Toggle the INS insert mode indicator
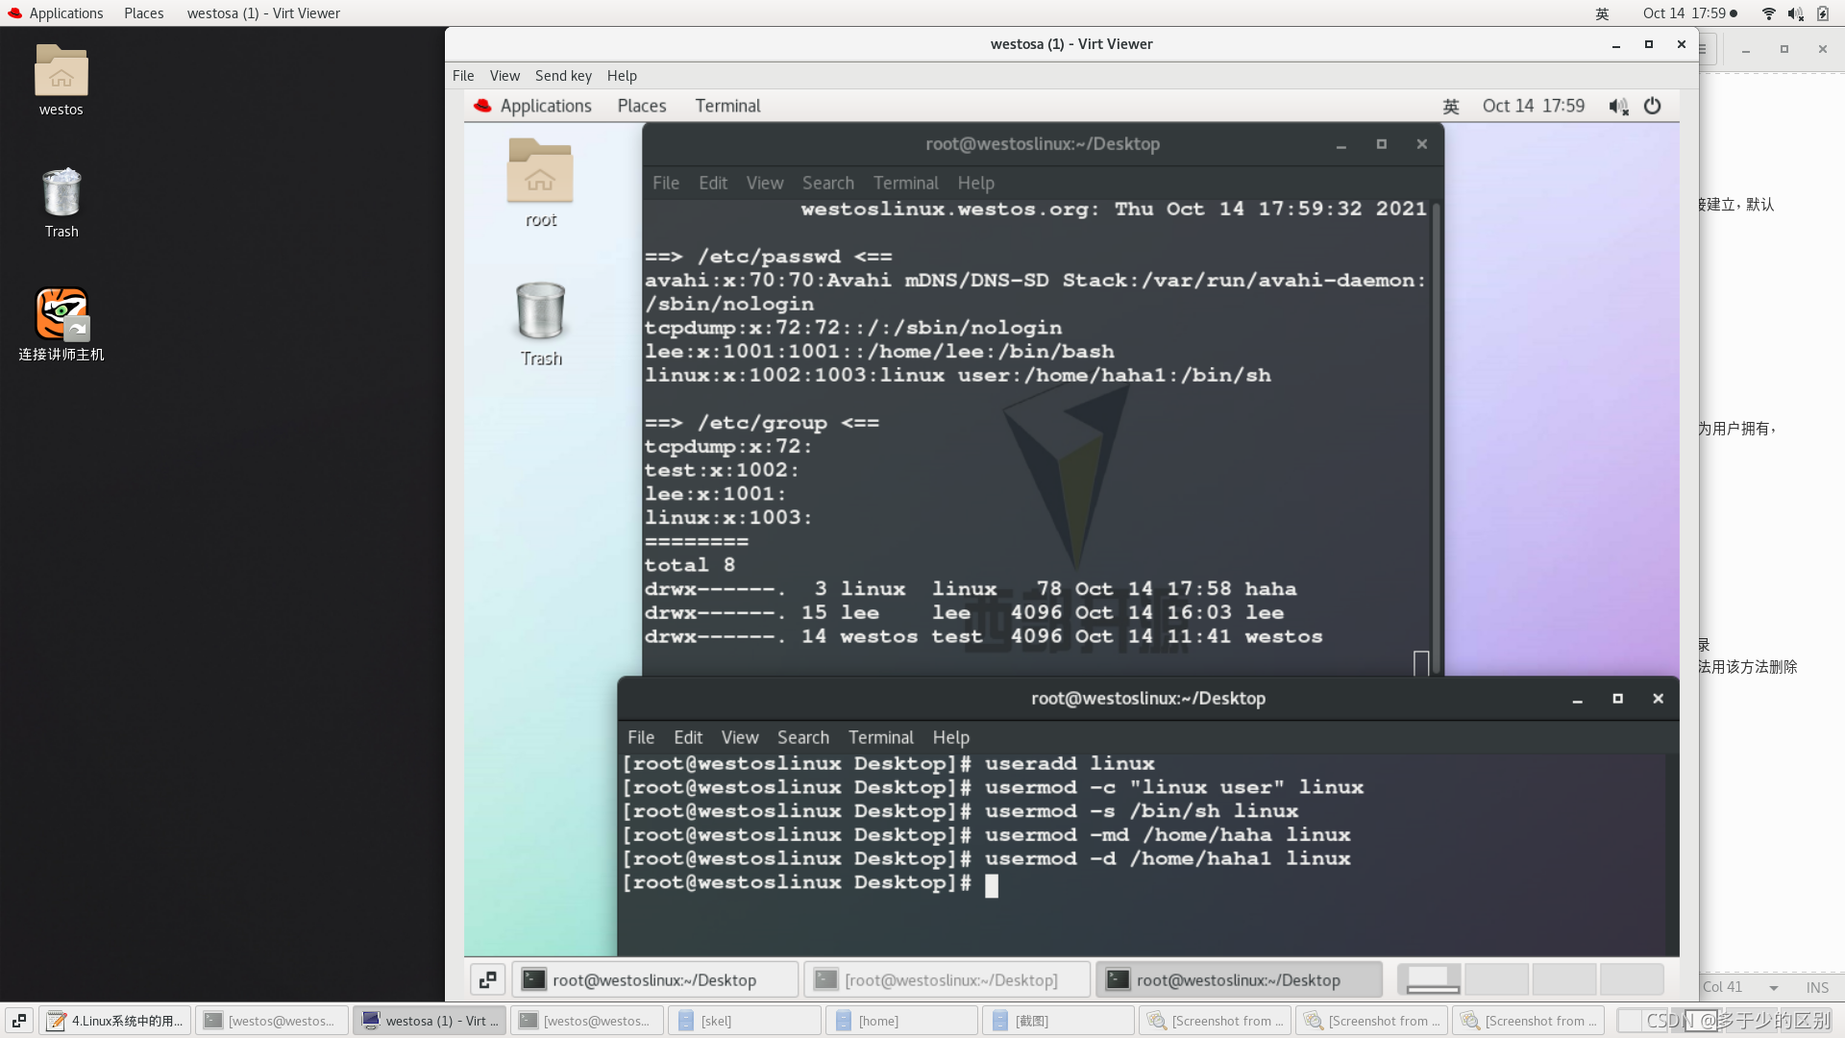The width and height of the screenshot is (1845, 1038). [x=1816, y=987]
